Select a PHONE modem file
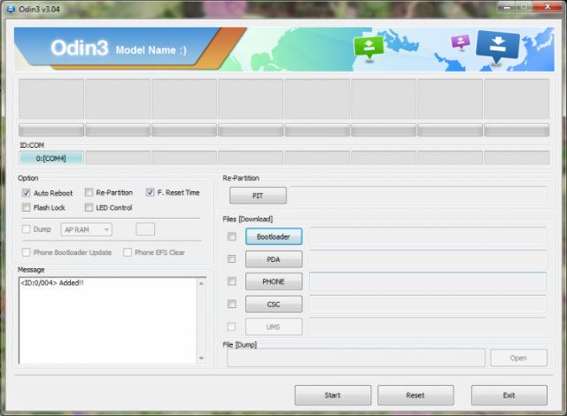Image resolution: width=567 pixels, height=416 pixels. click(x=274, y=281)
